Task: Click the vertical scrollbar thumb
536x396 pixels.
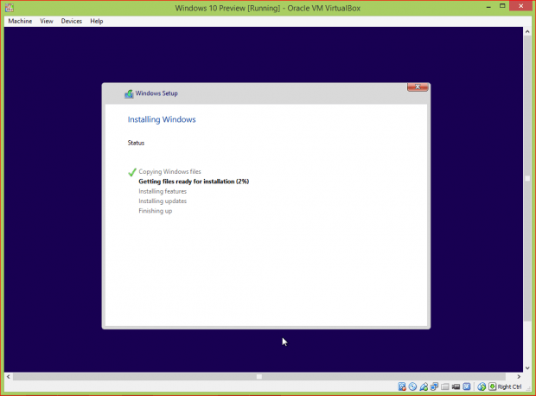Action: (x=527, y=178)
